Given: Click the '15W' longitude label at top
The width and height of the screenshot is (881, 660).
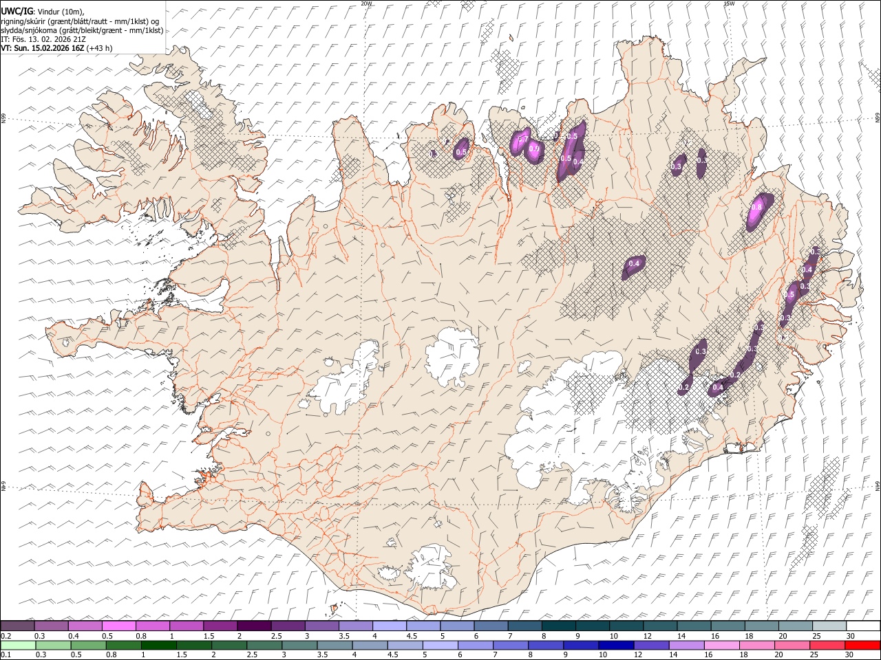Looking at the screenshot, I should [729, 3].
